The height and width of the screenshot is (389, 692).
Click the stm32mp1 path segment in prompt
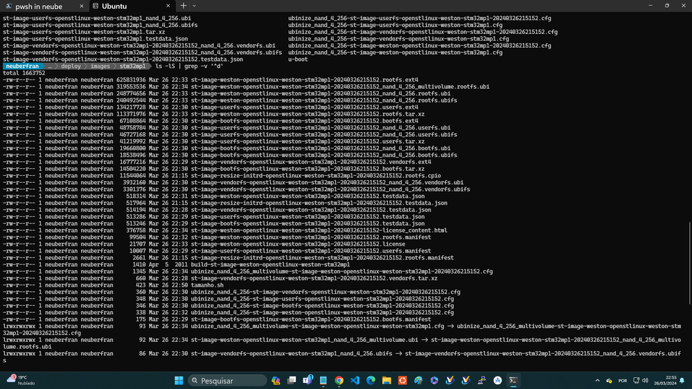[132, 66]
